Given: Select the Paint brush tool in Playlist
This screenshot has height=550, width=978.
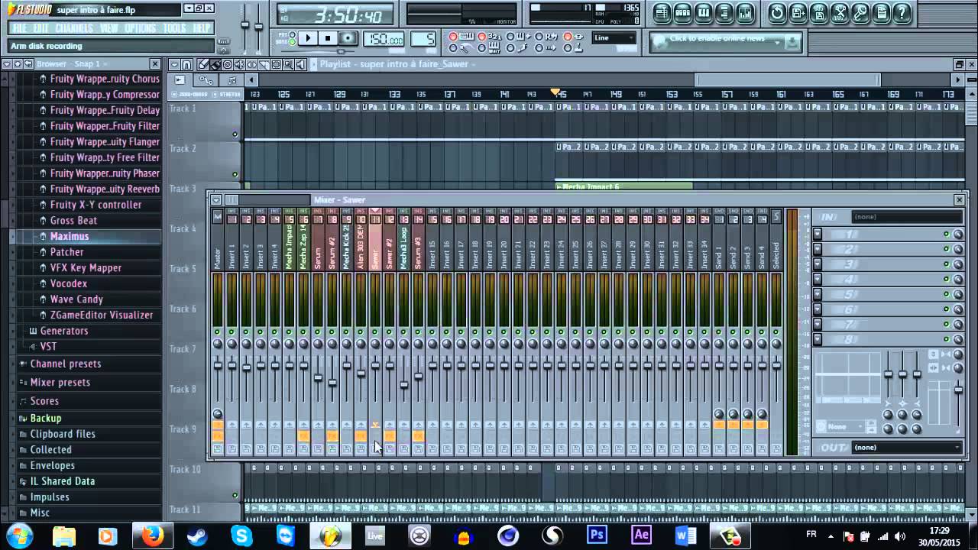Looking at the screenshot, I should [216, 65].
